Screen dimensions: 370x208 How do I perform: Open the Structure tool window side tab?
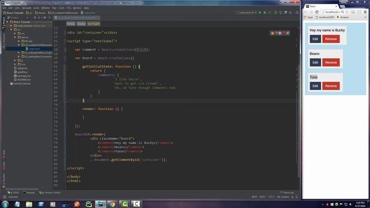[x=3, y=40]
